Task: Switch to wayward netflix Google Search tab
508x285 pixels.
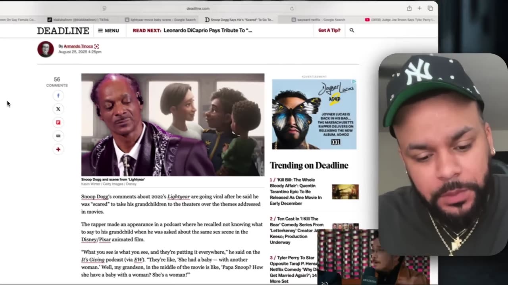Action: [x=318, y=19]
